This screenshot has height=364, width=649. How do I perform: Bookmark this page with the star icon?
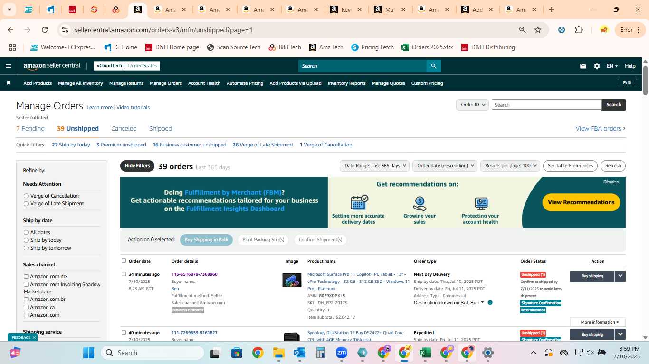538,30
